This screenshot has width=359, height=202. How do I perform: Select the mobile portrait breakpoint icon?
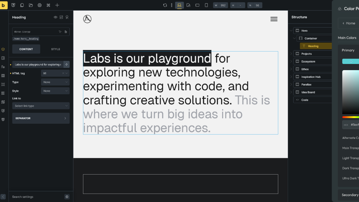206,5
